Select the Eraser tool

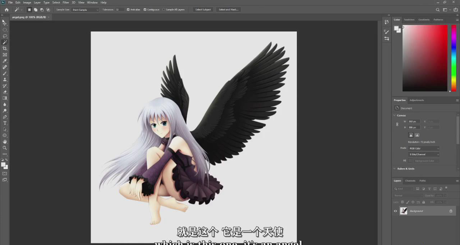coord(5,92)
